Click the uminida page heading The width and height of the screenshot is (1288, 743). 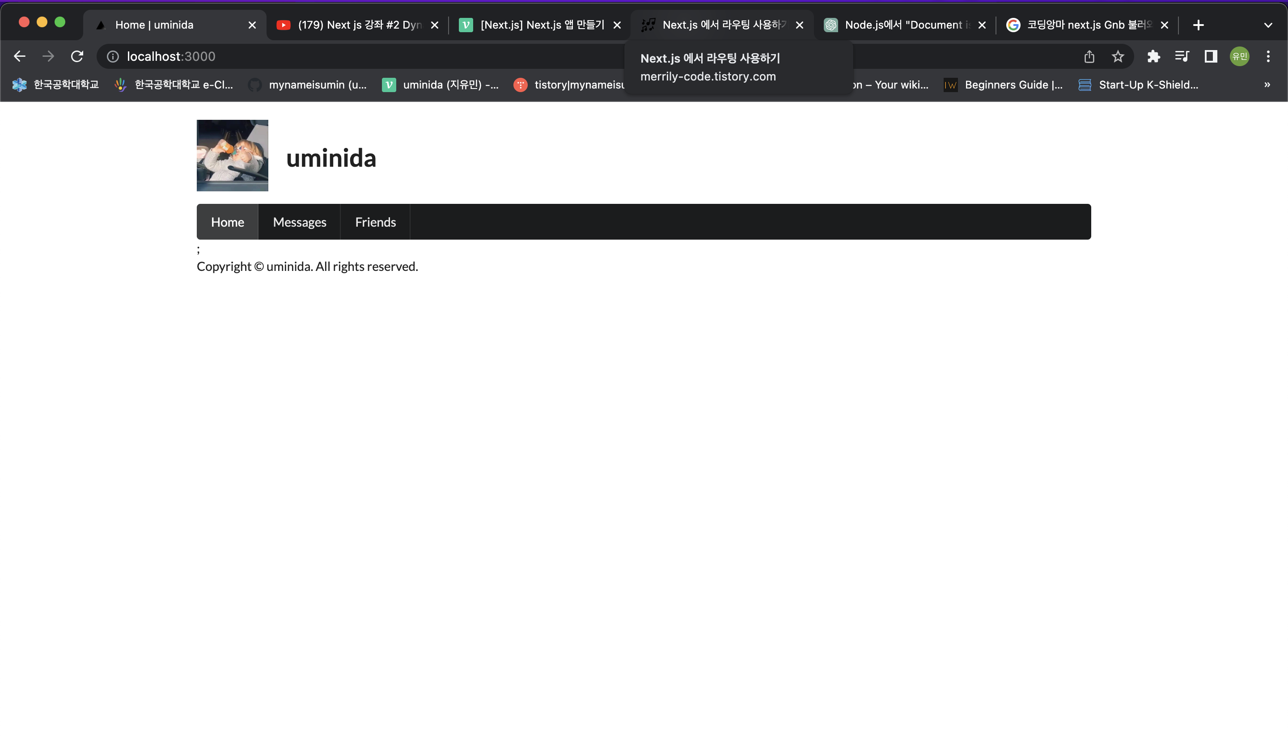[x=331, y=158]
